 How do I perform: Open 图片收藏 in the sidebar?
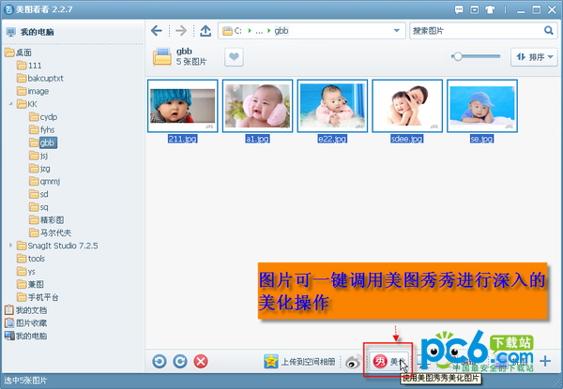pyautogui.click(x=31, y=322)
